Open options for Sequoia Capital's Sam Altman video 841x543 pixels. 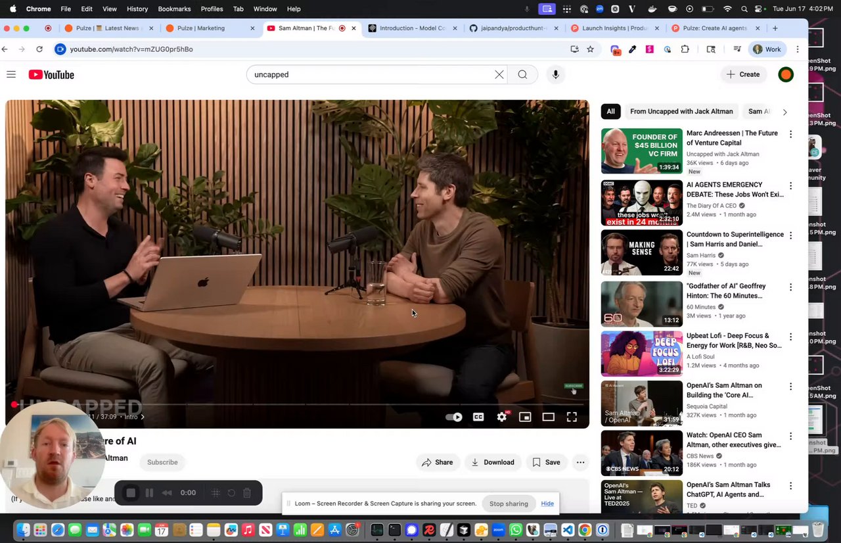coord(790,387)
